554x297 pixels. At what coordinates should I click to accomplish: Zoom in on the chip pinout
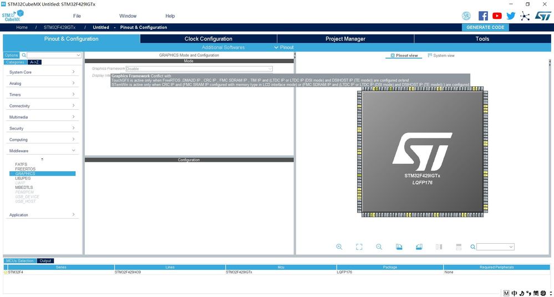tap(339, 247)
